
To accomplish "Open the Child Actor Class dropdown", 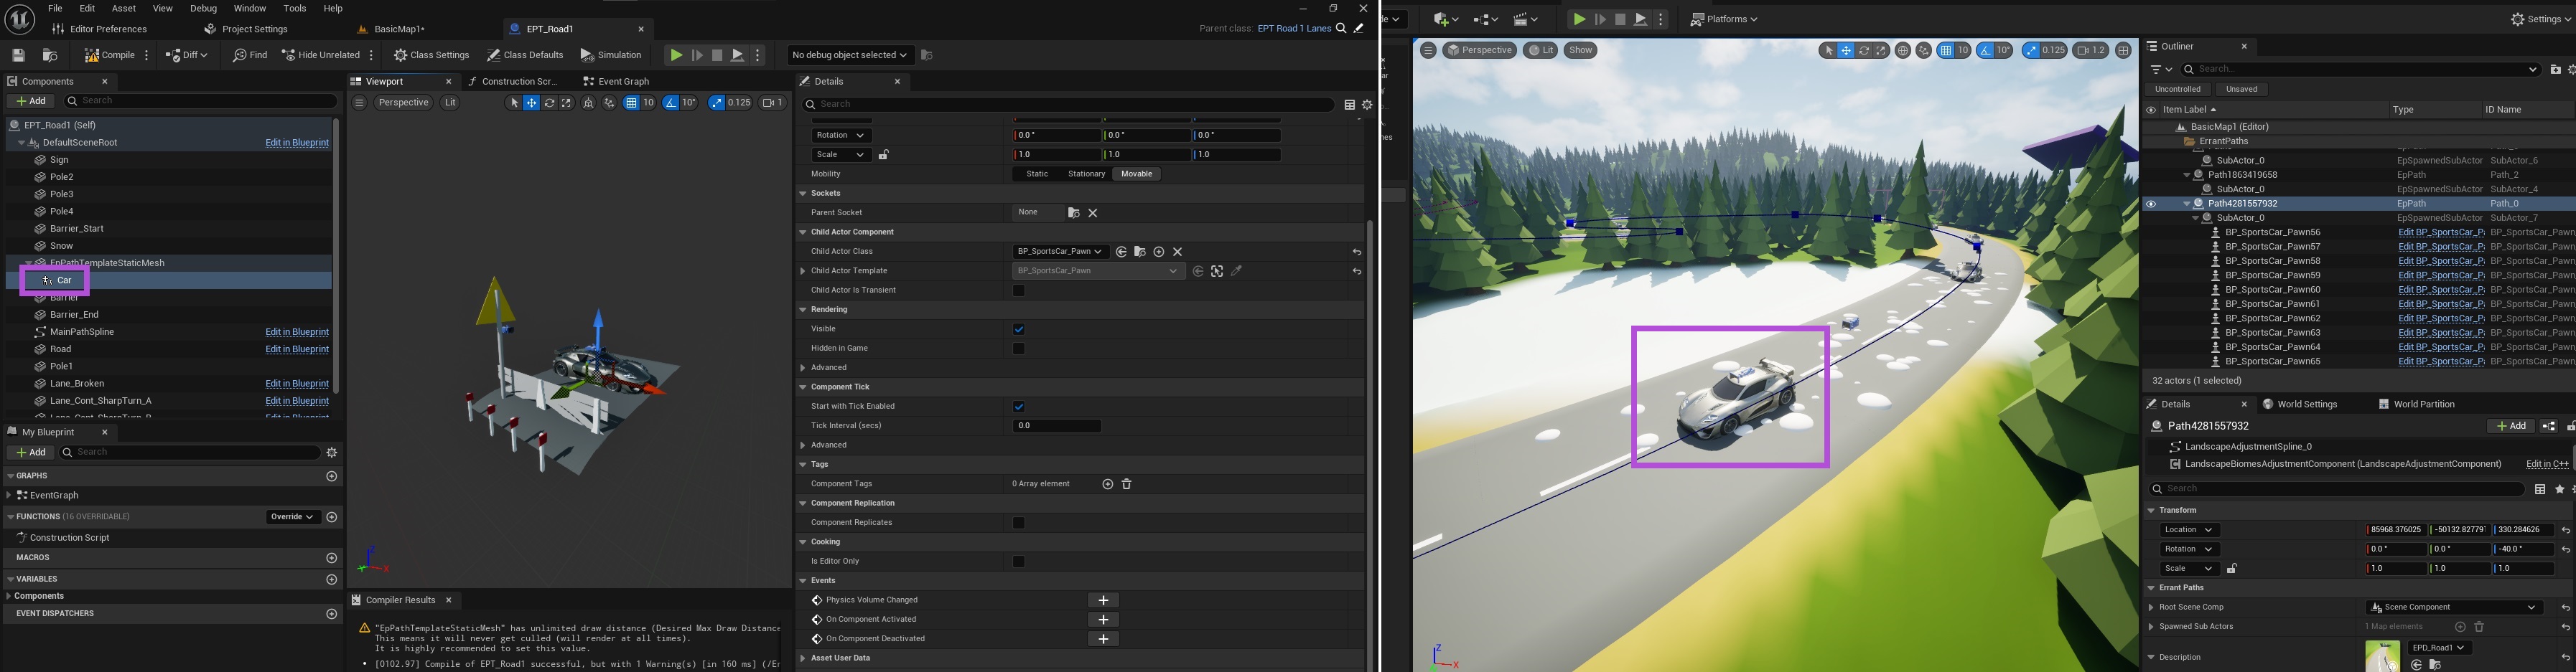I will tap(1058, 252).
